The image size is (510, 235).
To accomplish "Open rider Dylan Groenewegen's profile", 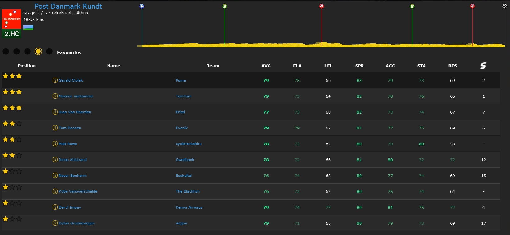I will 77,223.
